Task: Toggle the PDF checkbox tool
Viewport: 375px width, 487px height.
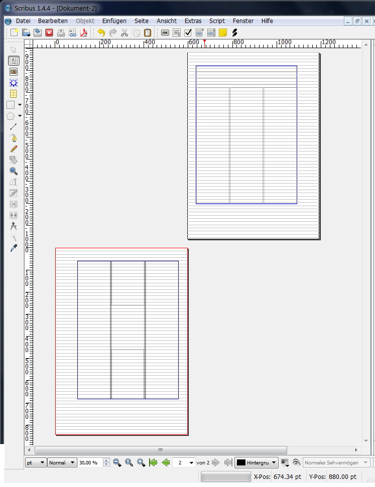Action: pyautogui.click(x=188, y=33)
